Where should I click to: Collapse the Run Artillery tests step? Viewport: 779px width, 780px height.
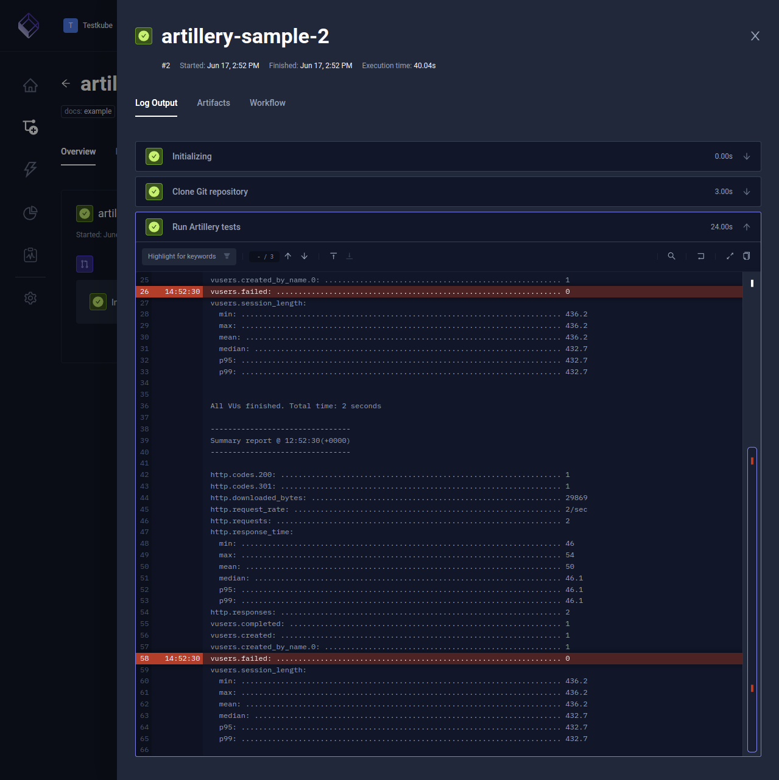pyautogui.click(x=747, y=227)
